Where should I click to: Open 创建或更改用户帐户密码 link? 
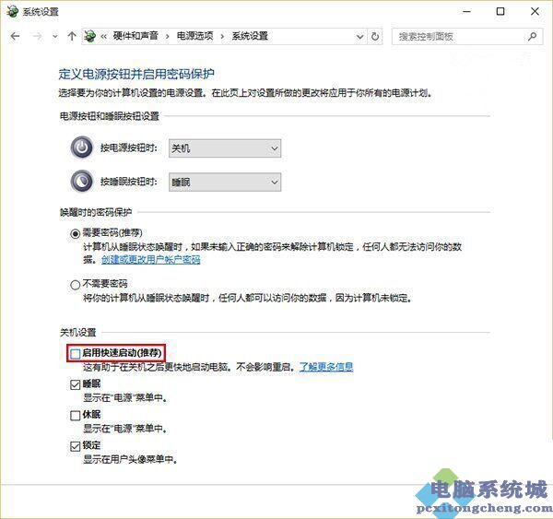click(x=150, y=260)
